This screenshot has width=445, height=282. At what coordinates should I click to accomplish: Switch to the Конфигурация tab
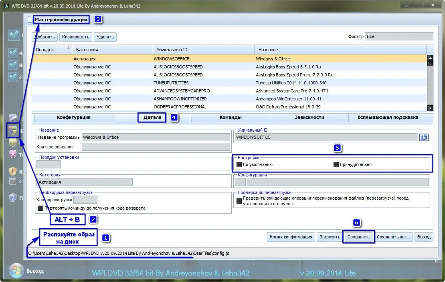click(73, 117)
